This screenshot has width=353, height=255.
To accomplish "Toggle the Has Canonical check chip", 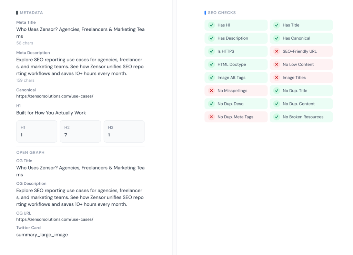I will [x=301, y=38].
